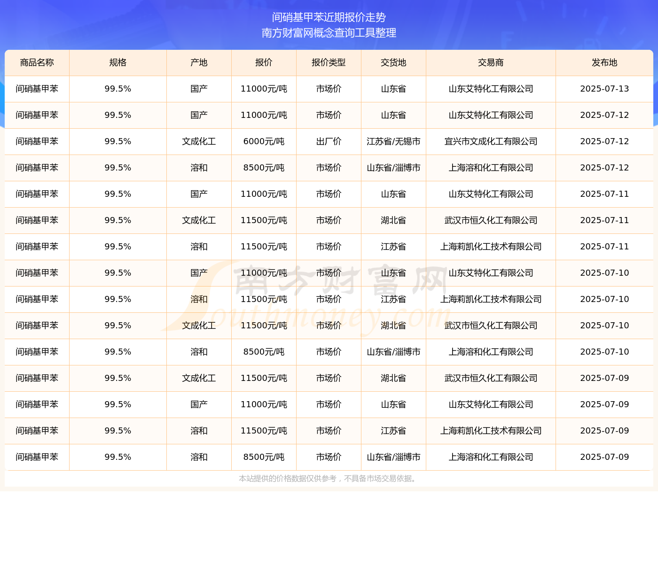The image size is (658, 566).
Task: Click 上海莉凯化工技术有限公司 in the 2025-07-11 row
Action: click(491, 247)
